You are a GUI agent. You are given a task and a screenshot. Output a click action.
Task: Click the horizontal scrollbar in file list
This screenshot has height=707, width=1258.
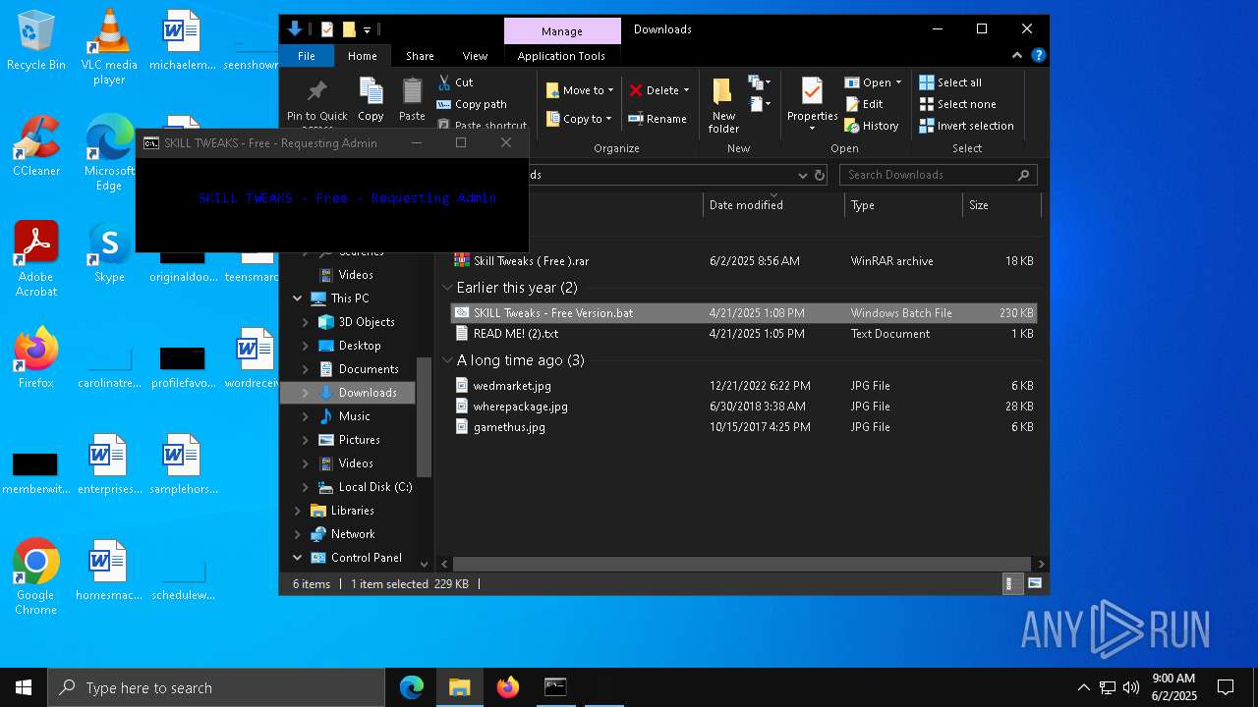(744, 564)
